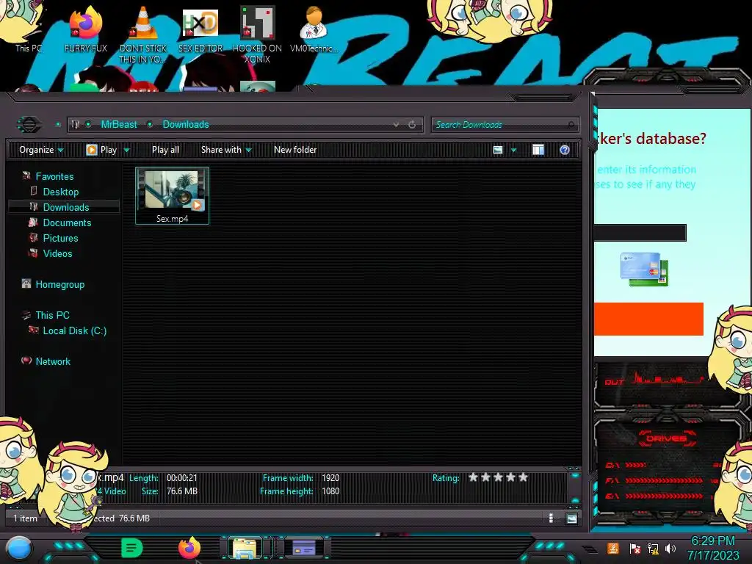Open the green notes app in taskbar

(x=132, y=548)
